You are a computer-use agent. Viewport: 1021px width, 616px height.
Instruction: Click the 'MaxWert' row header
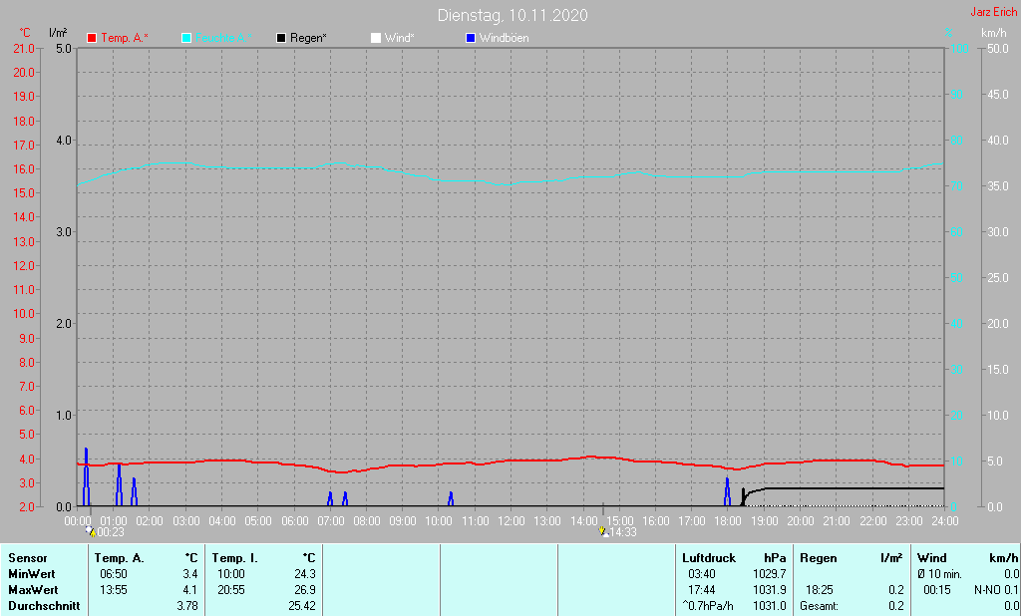point(33,590)
